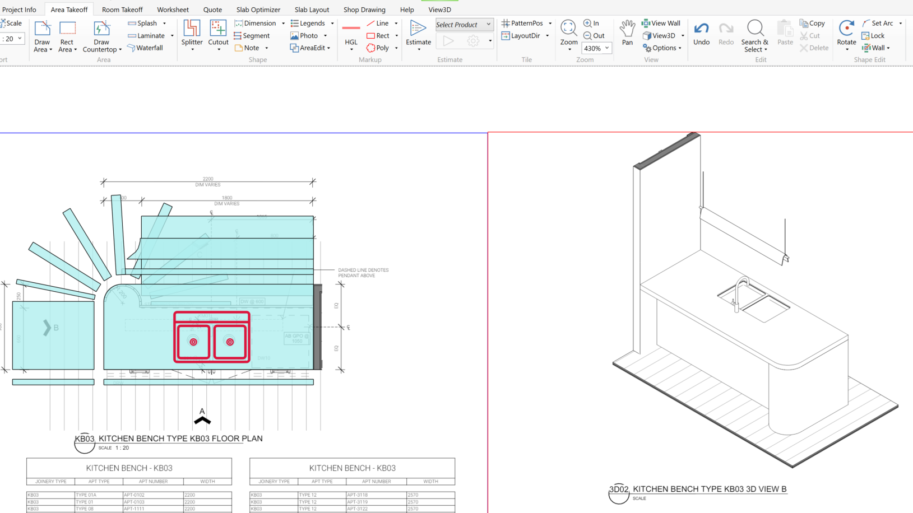Open the Select Product dropdown
Screen dimensions: 913x513
click(464, 25)
